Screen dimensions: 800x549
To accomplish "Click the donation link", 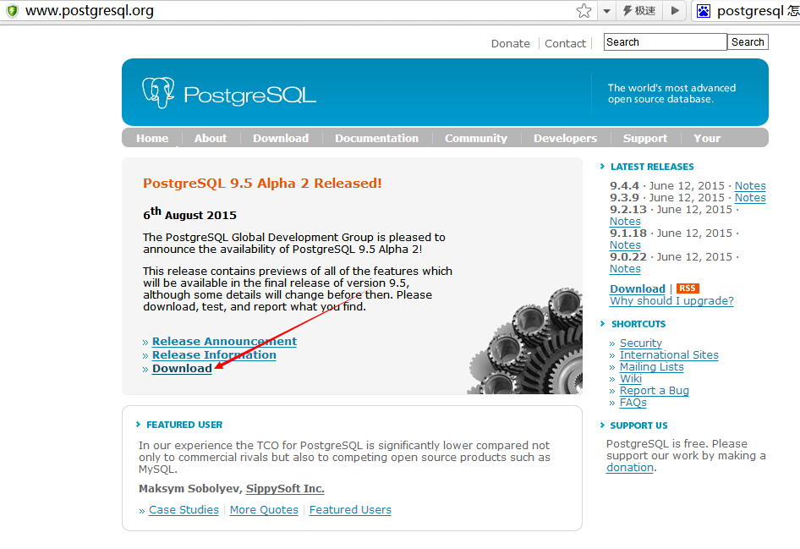I will coord(629,467).
